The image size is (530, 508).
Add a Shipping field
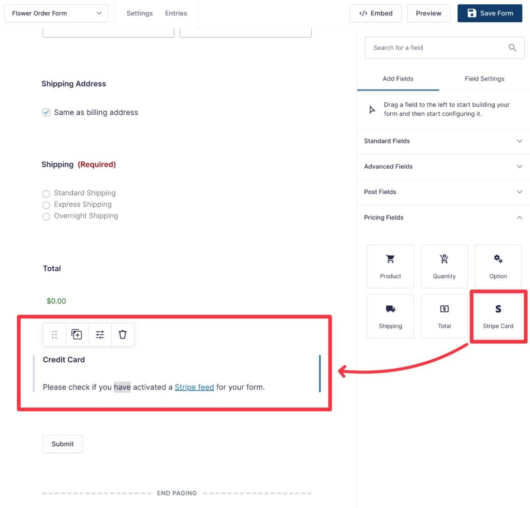(x=390, y=316)
